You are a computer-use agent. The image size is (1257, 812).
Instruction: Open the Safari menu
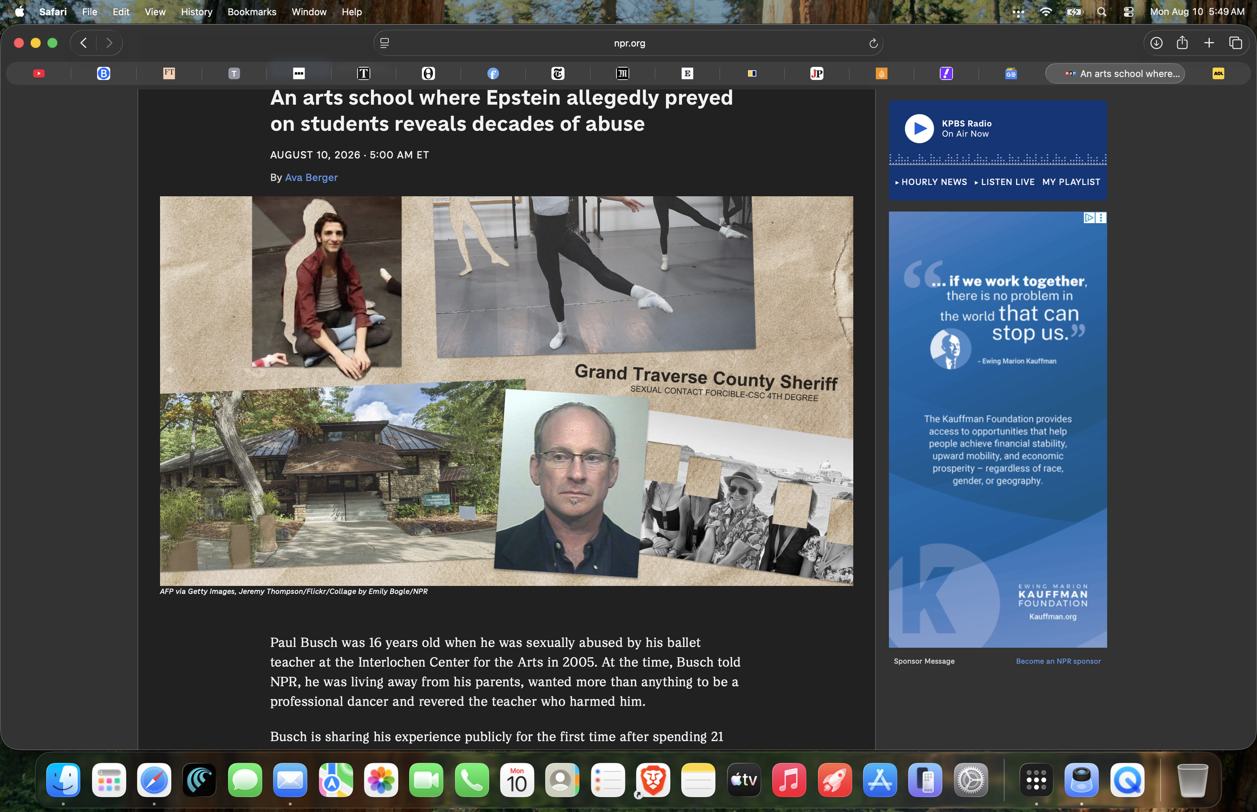[53, 12]
